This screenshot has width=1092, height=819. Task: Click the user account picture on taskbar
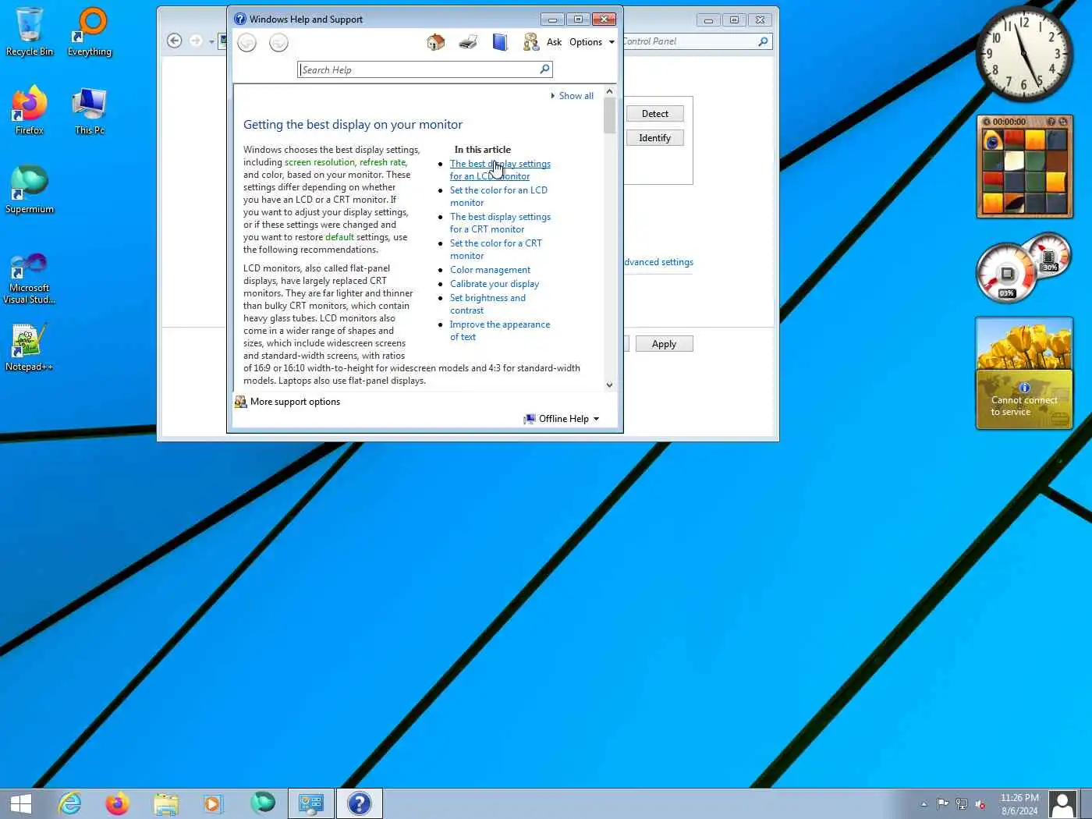click(1062, 804)
